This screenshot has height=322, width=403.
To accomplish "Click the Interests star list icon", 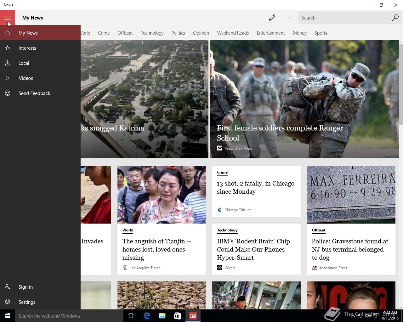I will tap(8, 48).
